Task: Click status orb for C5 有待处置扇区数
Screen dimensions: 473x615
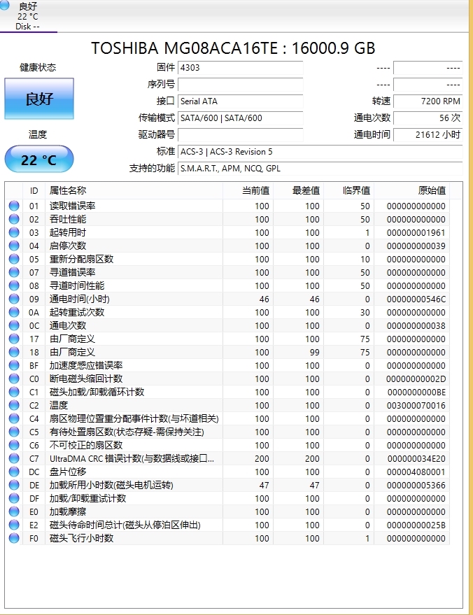Action: pyautogui.click(x=14, y=432)
